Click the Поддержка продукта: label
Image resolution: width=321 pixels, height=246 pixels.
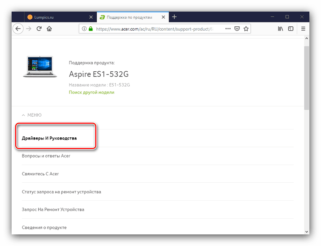coord(92,63)
